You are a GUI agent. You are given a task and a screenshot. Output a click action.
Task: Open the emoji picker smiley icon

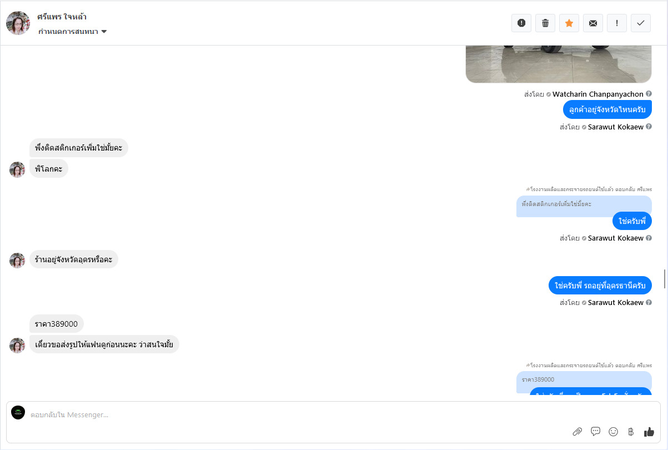613,431
